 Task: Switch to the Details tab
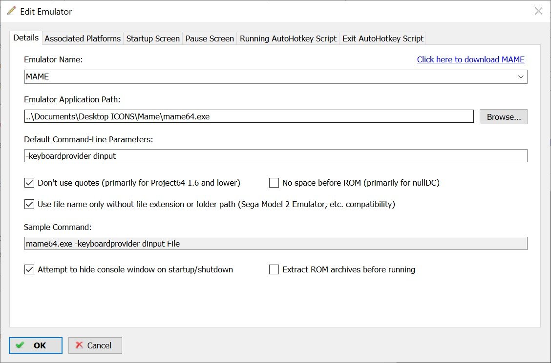click(x=26, y=38)
